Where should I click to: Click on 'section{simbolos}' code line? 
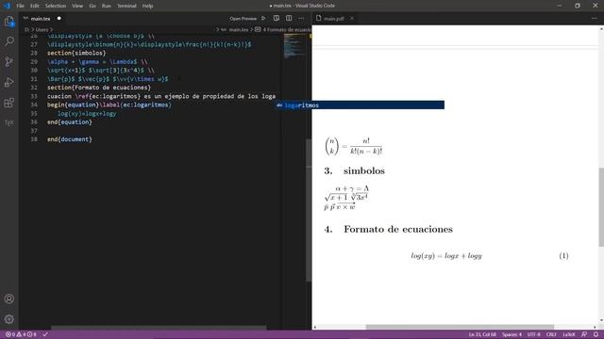point(76,53)
